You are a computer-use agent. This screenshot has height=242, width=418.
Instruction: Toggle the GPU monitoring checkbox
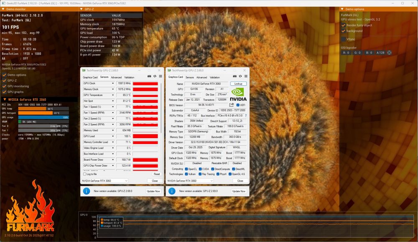(4, 86)
